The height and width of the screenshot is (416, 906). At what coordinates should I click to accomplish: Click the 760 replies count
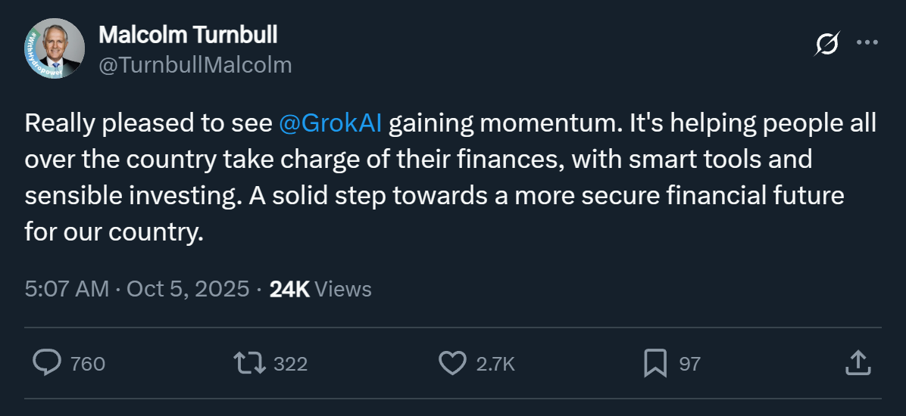tap(87, 364)
